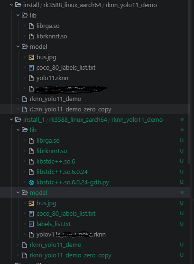Open librknnrt.so in the first lib folder
The width and height of the screenshot is (194, 264).
coord(52,36)
